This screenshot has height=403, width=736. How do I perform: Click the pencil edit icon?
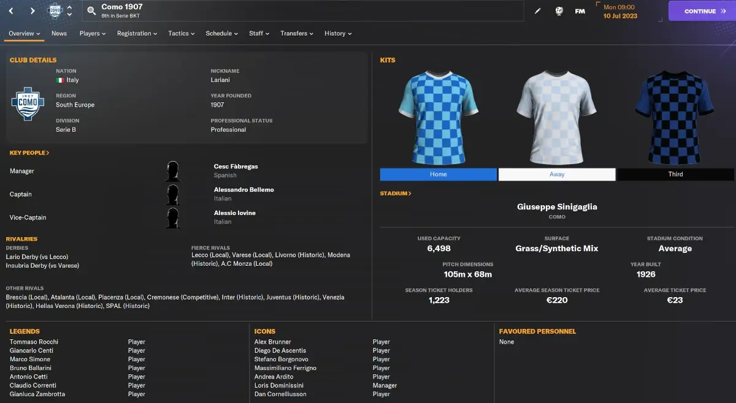[x=538, y=11]
